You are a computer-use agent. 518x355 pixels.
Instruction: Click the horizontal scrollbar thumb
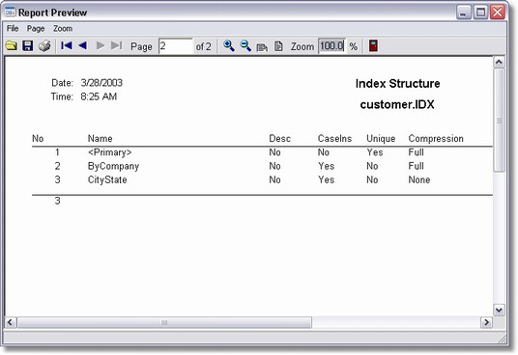coord(164,322)
